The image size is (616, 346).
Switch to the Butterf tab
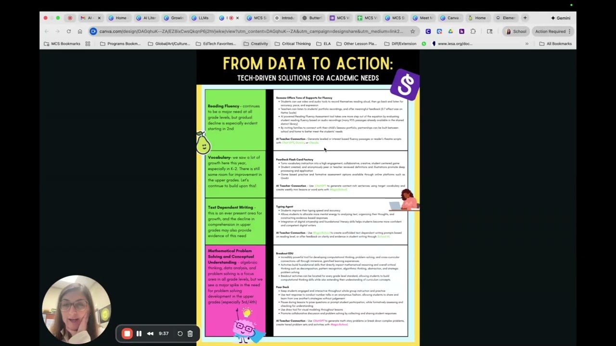(x=312, y=18)
